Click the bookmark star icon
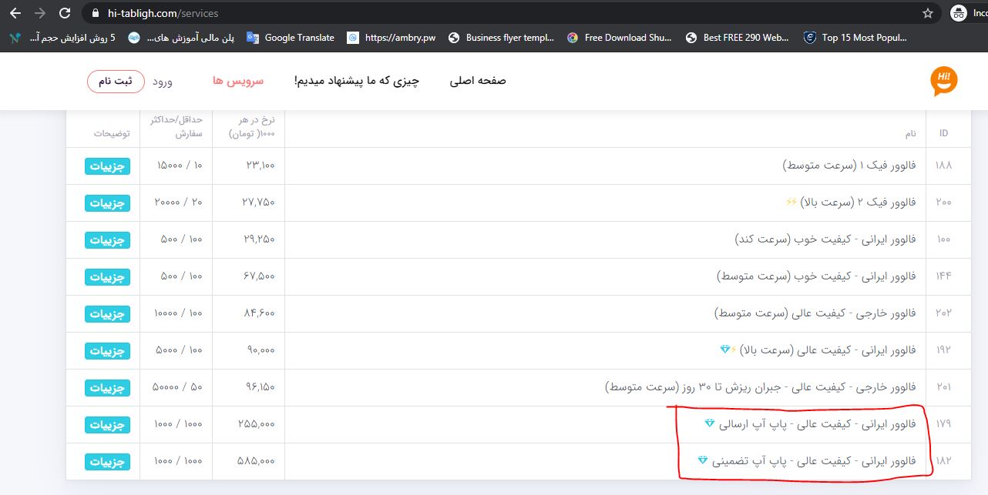 click(x=928, y=13)
